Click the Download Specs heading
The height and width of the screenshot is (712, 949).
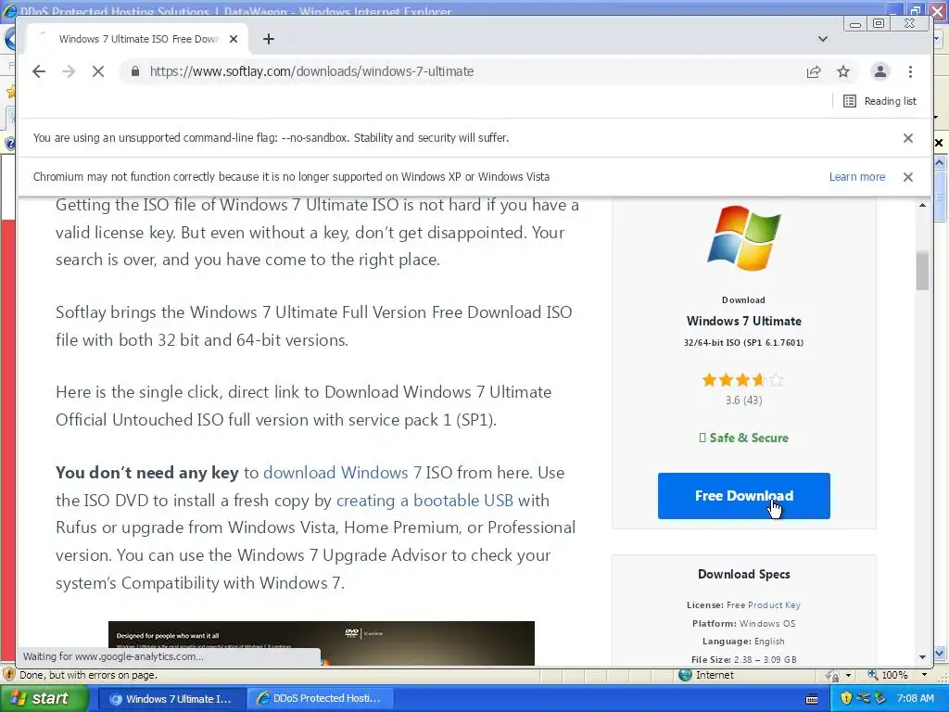[x=744, y=574]
